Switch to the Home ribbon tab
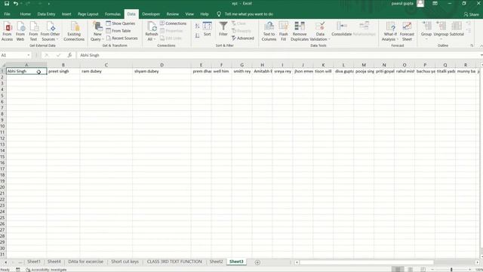 25,14
